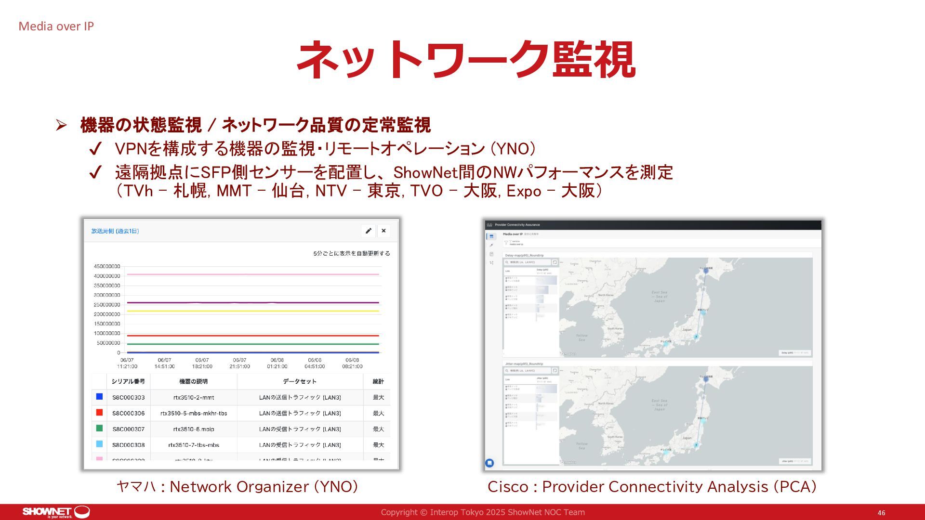Click the chat bubble icon in PCA
This screenshot has width=925, height=520.
pos(489,463)
